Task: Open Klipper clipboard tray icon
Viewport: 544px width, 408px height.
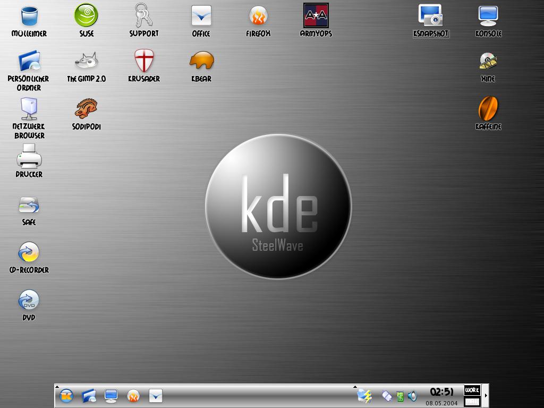Action: pos(387,396)
